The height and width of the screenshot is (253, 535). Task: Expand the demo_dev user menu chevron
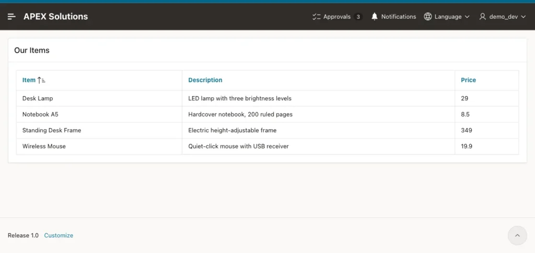pos(523,17)
